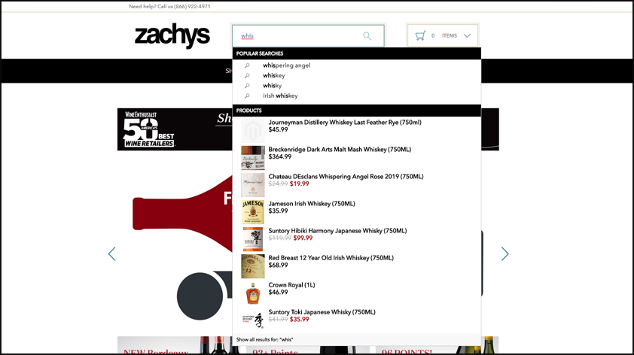Image resolution: width=634 pixels, height=355 pixels.
Task: Click the $99.99 sale price of Hibiki Harmony
Action: [303, 238]
